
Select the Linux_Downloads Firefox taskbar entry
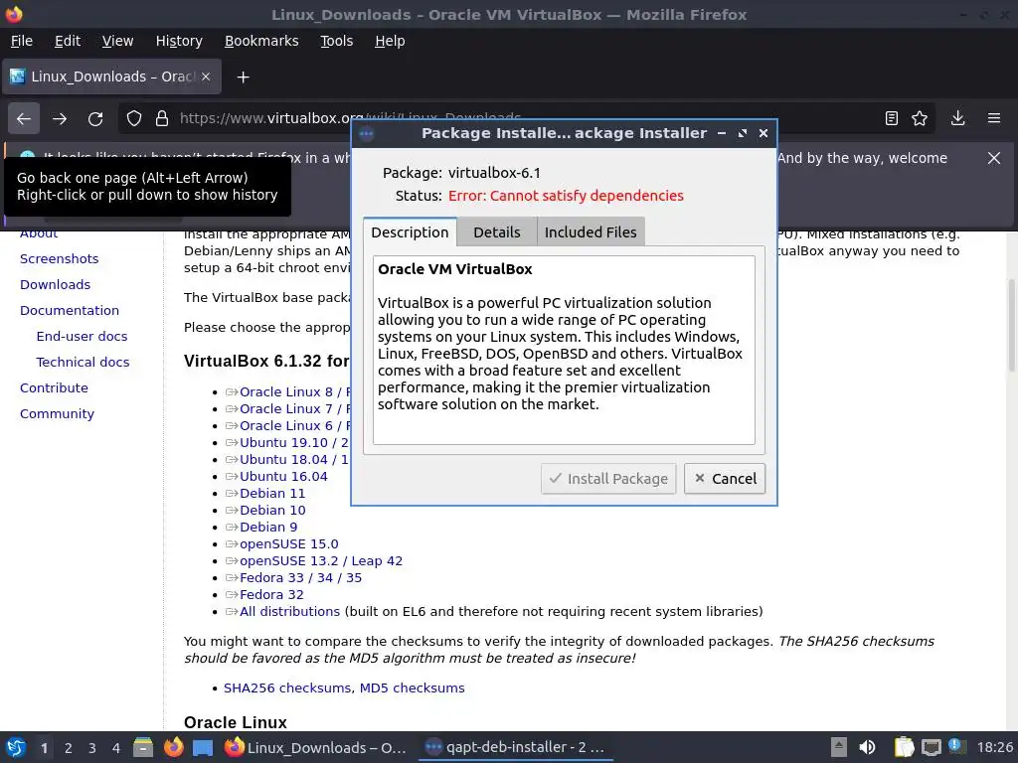[315, 747]
